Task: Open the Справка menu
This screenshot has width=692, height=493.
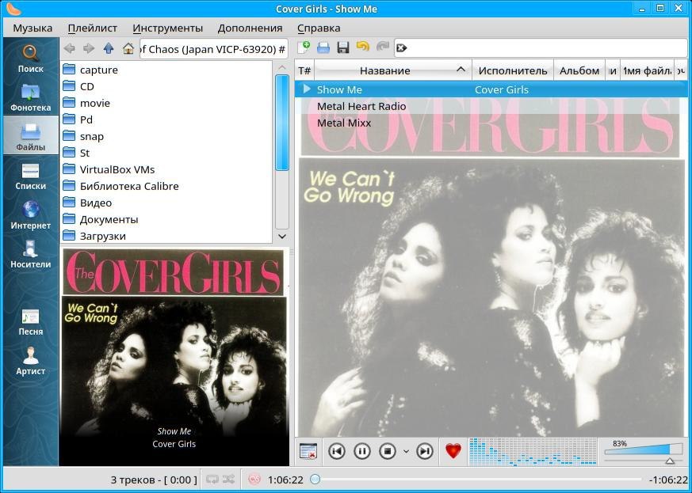Action: click(x=319, y=28)
